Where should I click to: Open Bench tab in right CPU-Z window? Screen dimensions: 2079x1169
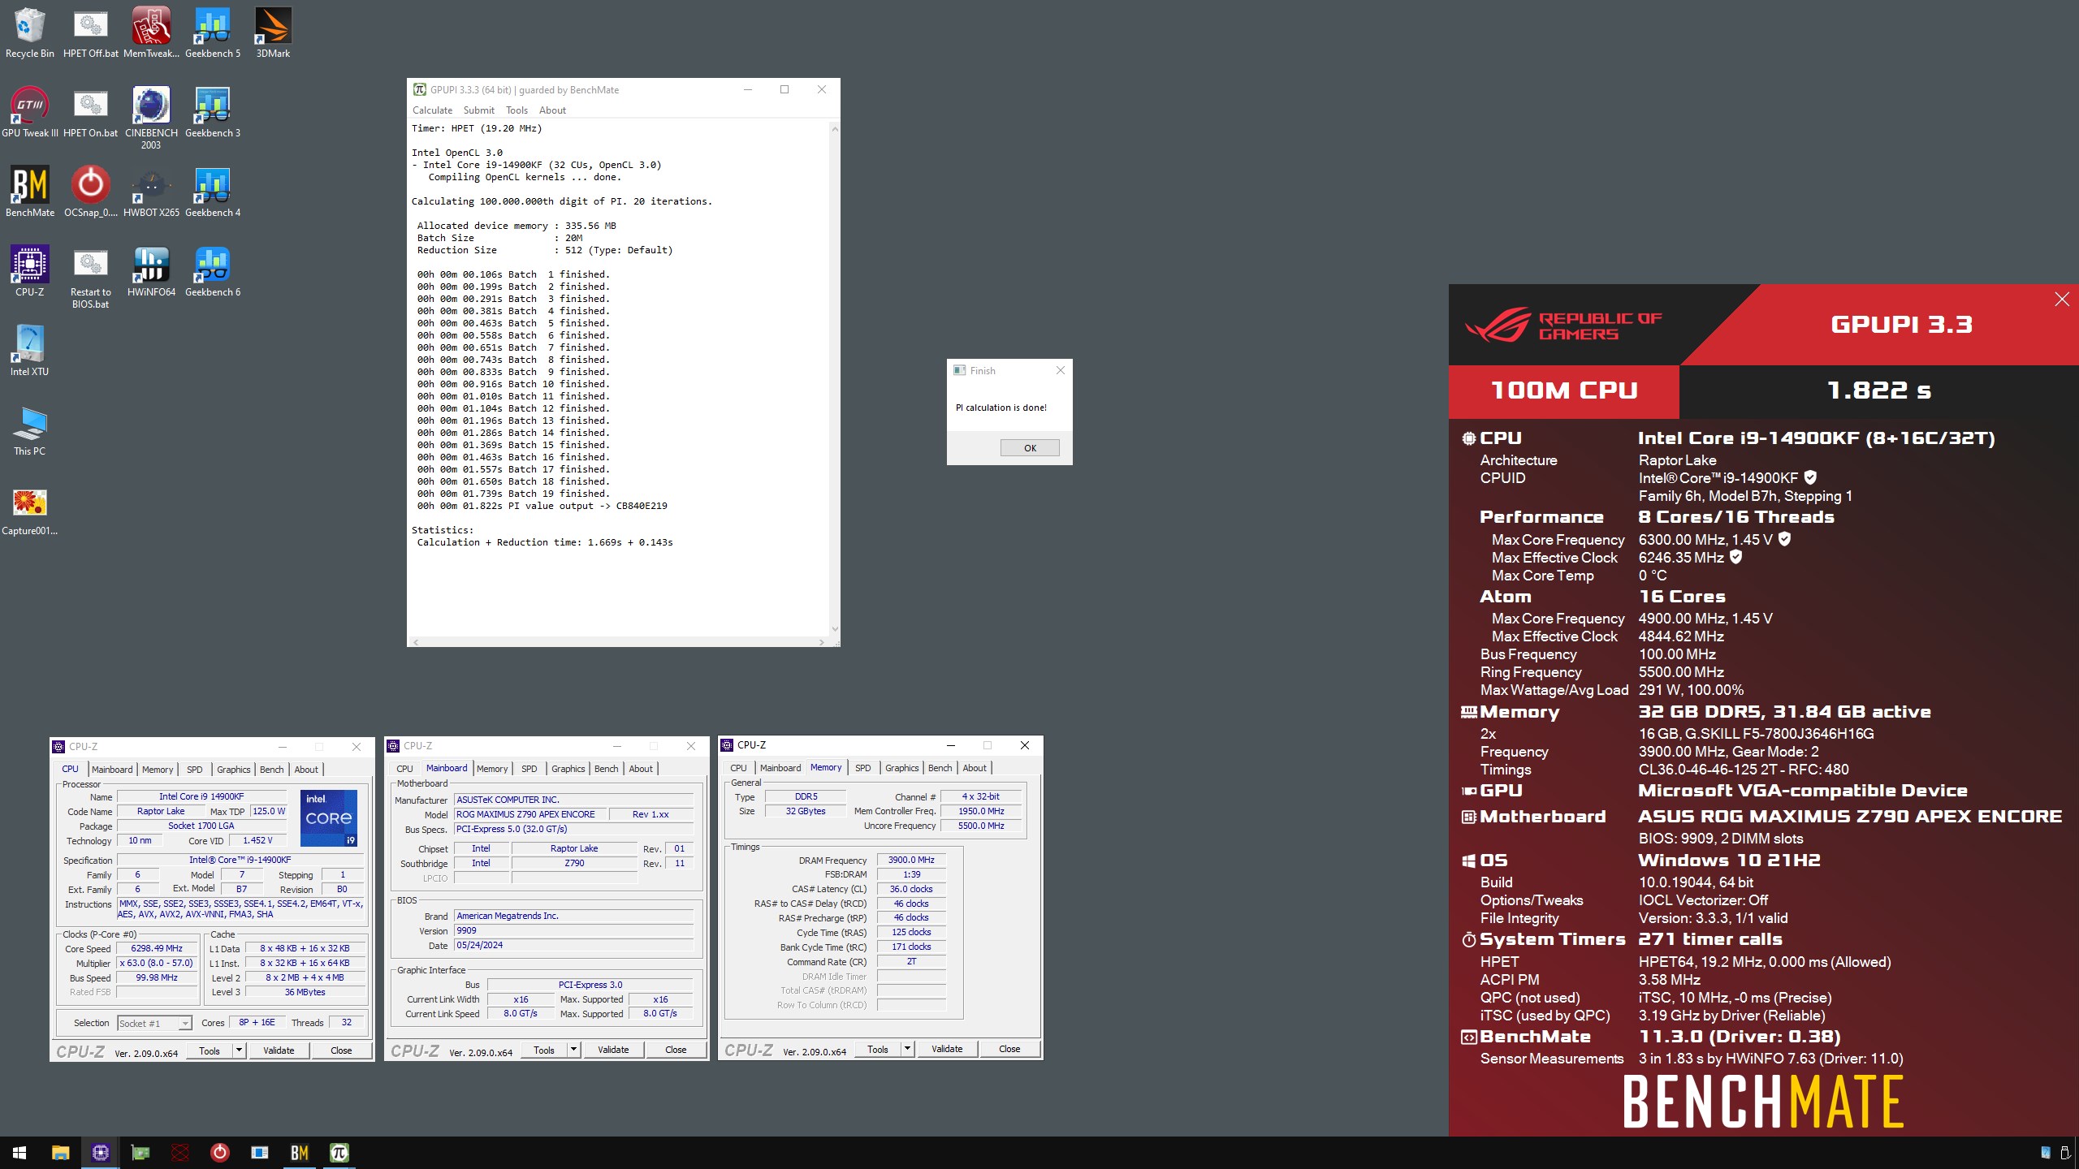[940, 768]
